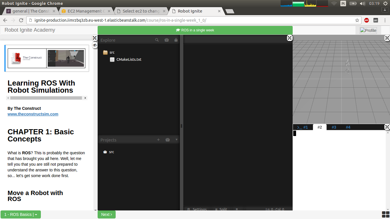Click the briefcase icon in Explore header

click(x=166, y=40)
